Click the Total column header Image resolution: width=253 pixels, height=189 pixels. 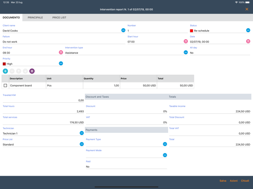[x=176, y=79]
